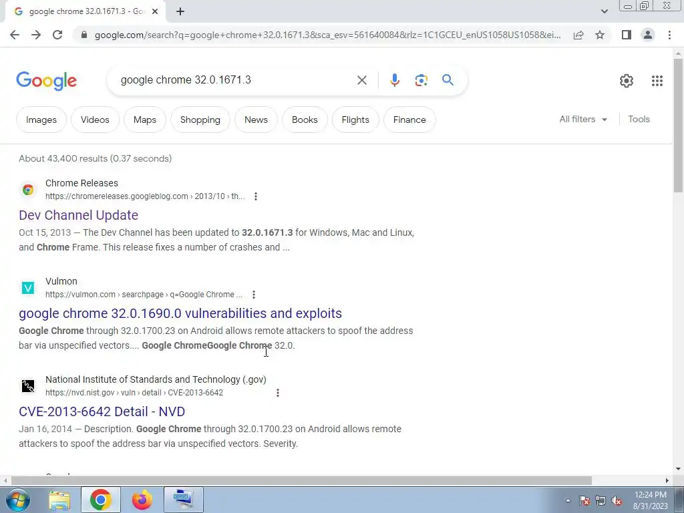Switch to Images results
The image size is (684, 513).
click(x=41, y=120)
